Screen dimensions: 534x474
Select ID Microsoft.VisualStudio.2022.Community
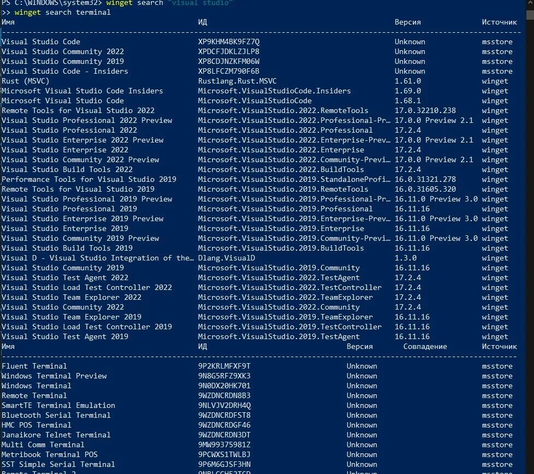tap(279, 307)
